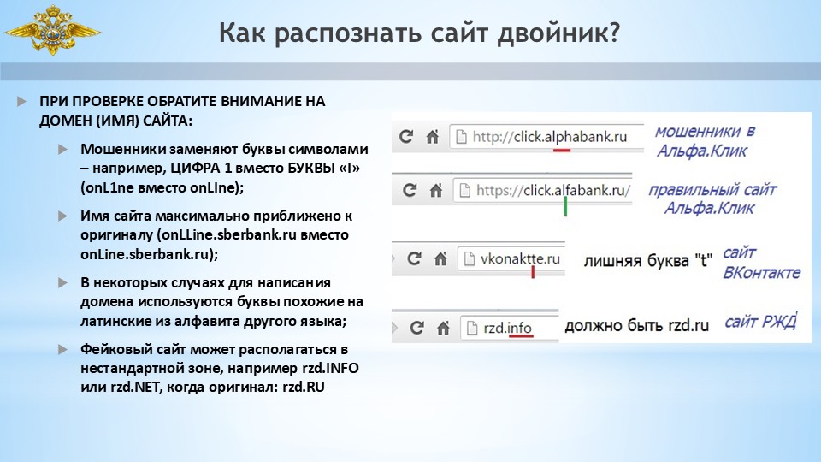Click the vkonaktte.ru address field
The height and width of the screenshot is (462, 821).
pos(522,258)
